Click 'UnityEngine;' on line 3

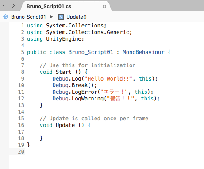click(x=65, y=39)
